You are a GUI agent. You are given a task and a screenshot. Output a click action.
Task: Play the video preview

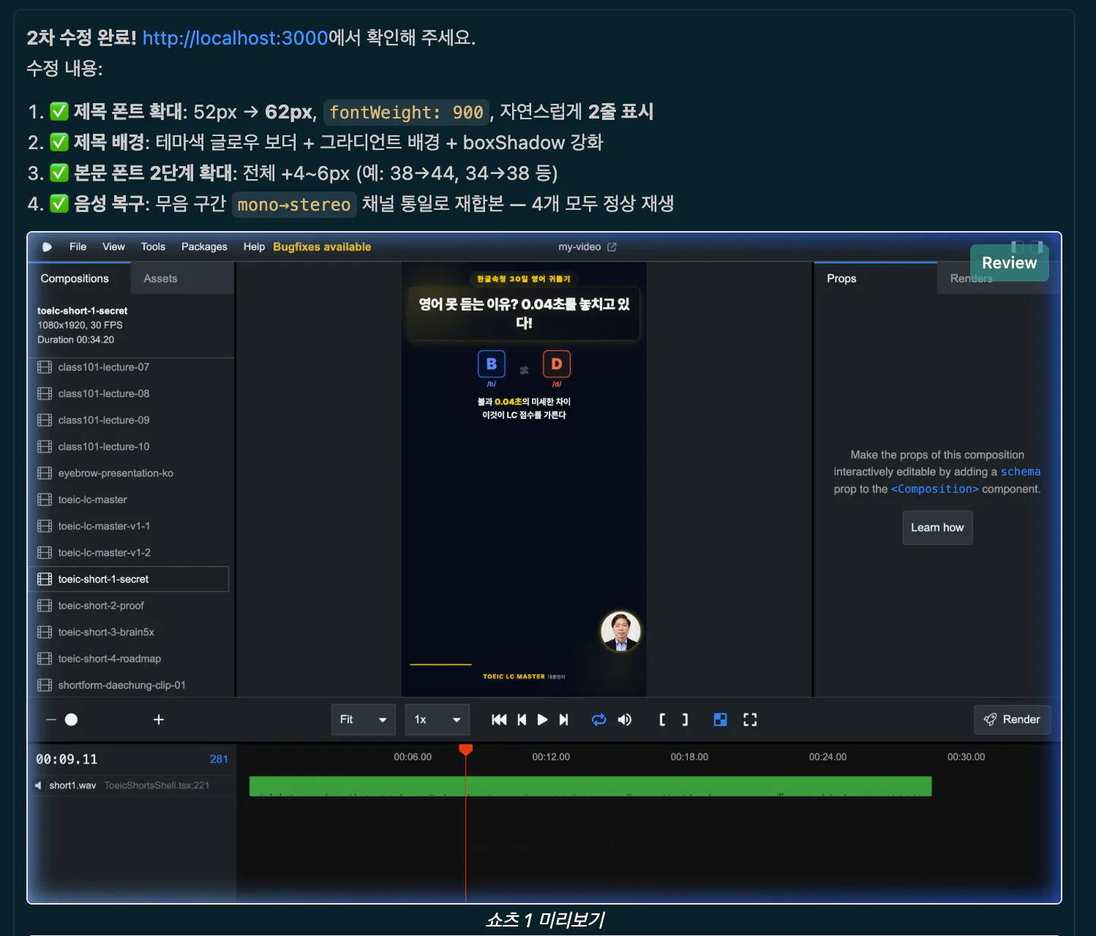[x=541, y=720]
